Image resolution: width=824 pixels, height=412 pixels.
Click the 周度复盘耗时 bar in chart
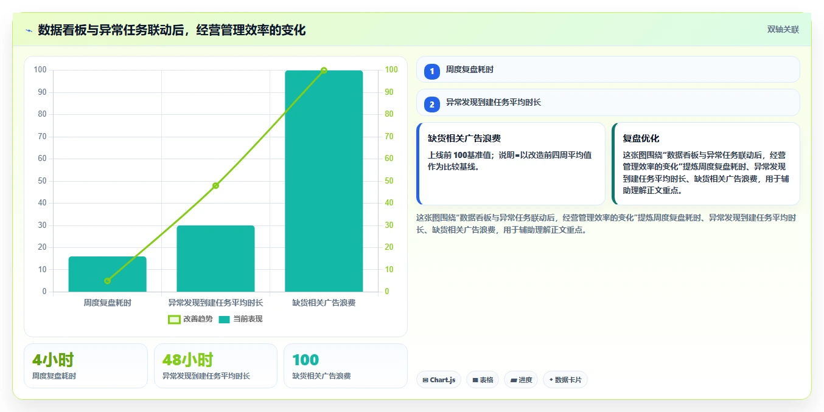[x=107, y=274]
